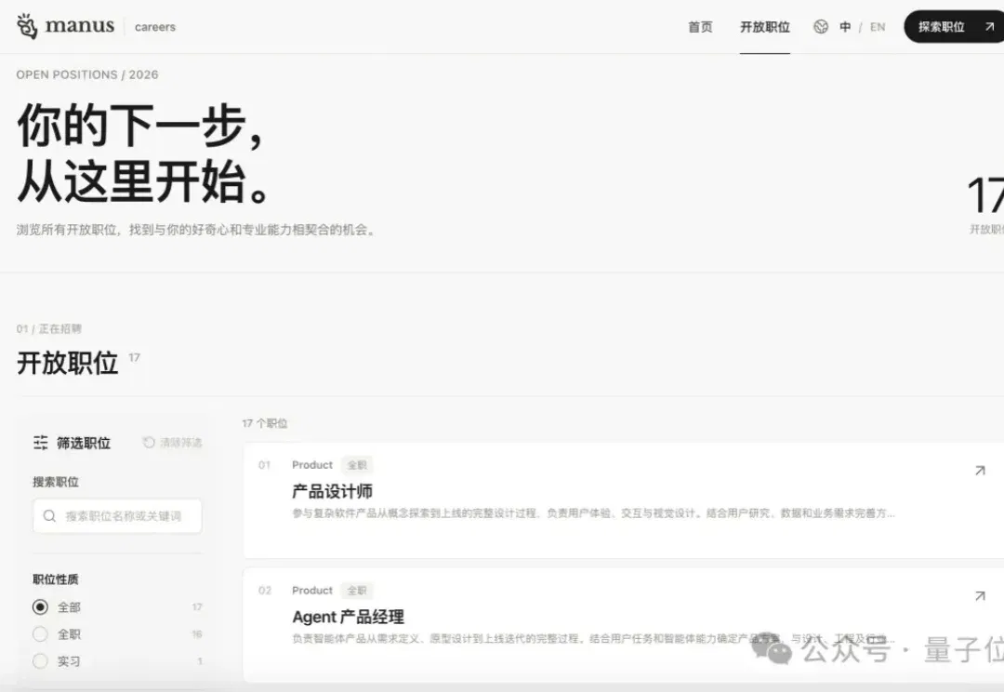Click the 浏览所有开放职位 subtitle text
The image size is (1004, 692).
[x=195, y=230]
